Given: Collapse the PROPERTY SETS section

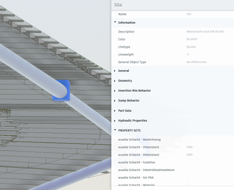Looking at the screenshot, I should click(x=115, y=130).
